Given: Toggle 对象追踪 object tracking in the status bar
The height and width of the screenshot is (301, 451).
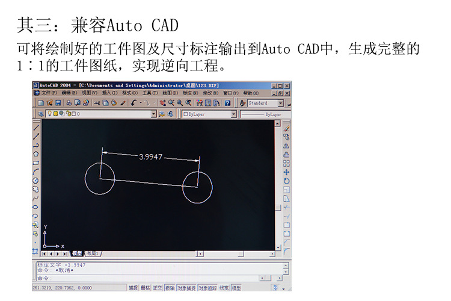Looking at the screenshot, I should point(207,288).
